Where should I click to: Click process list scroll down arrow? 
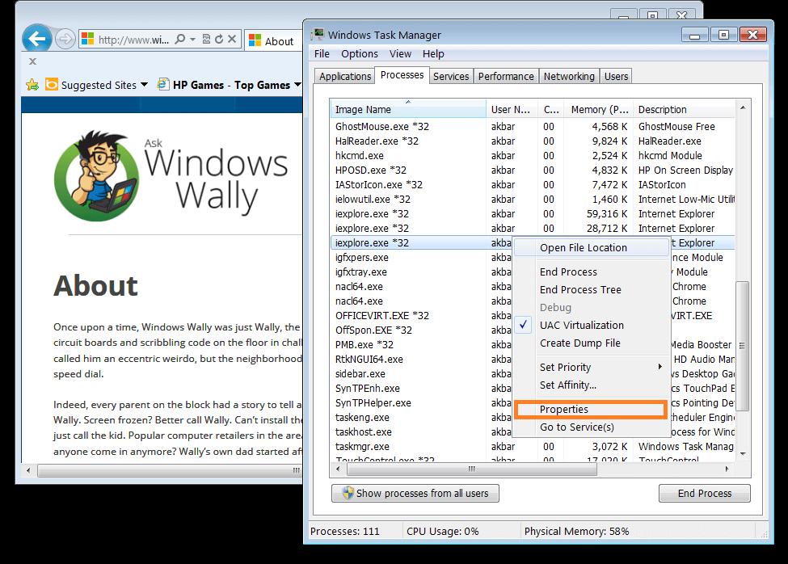click(743, 453)
